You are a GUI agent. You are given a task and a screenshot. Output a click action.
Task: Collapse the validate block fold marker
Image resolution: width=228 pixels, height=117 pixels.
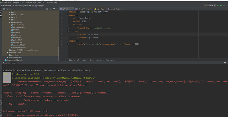[68, 41]
